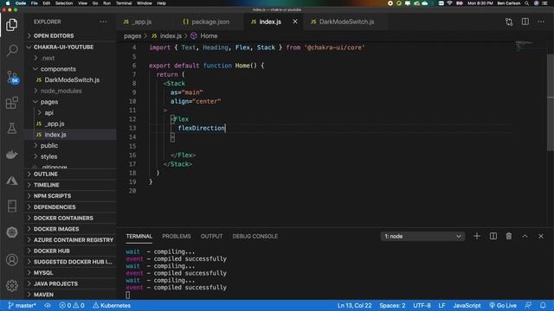Image resolution: width=554 pixels, height=311 pixels.
Task: Open the Accounts icon in activity bar
Action: click(12, 260)
